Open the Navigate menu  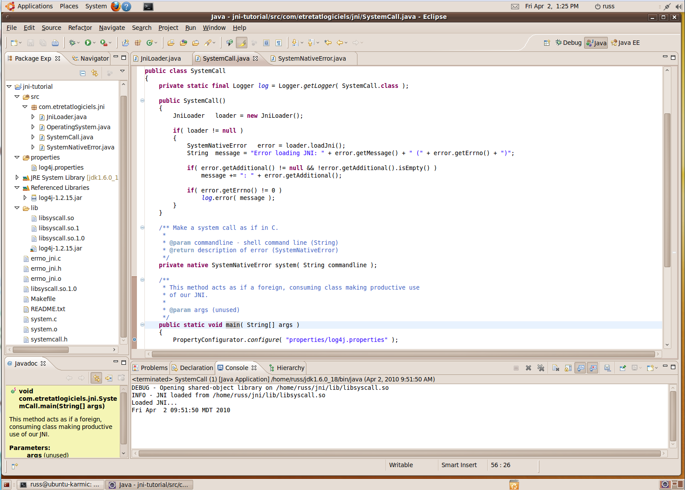(x=112, y=28)
